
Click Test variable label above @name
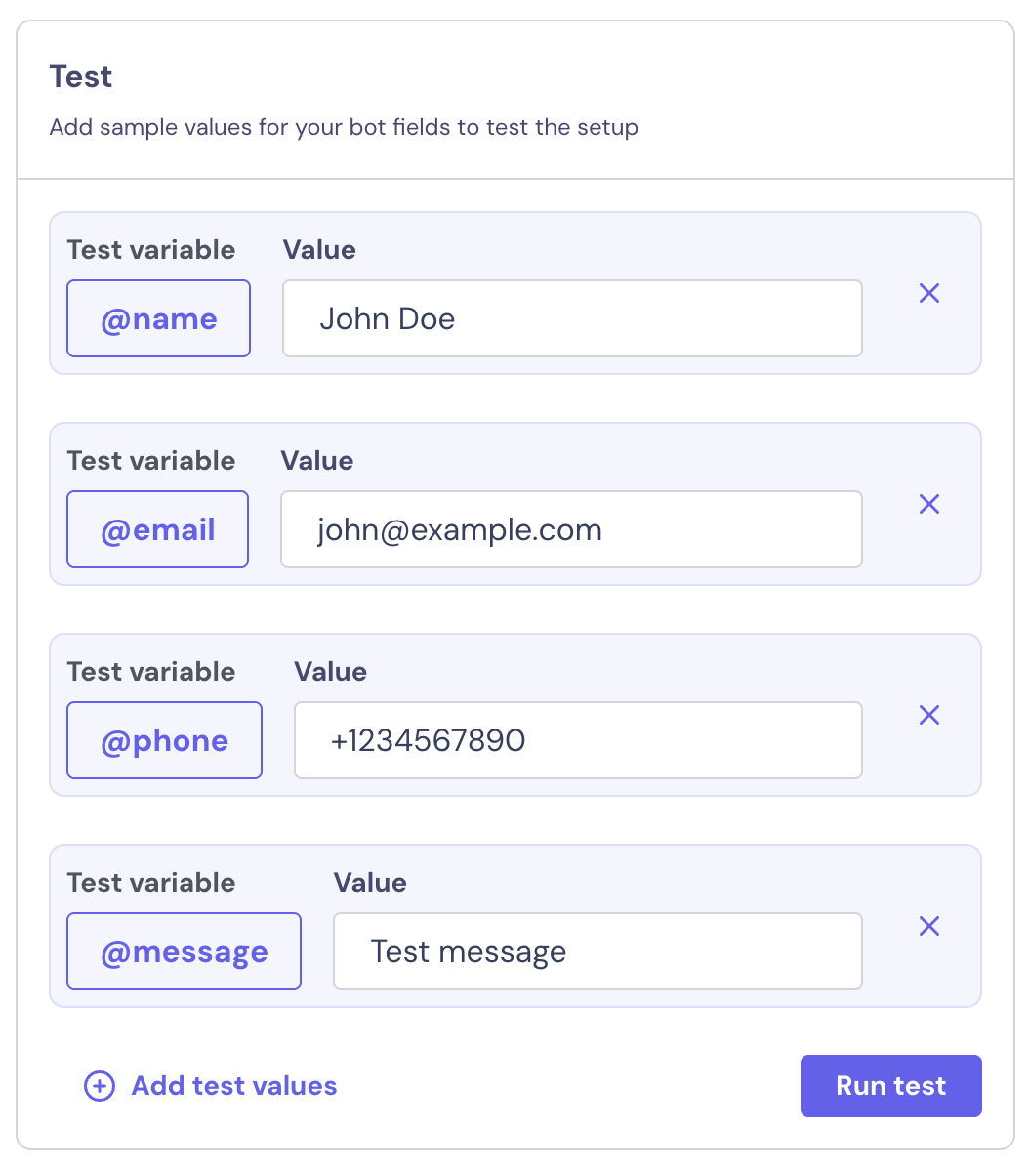151,250
